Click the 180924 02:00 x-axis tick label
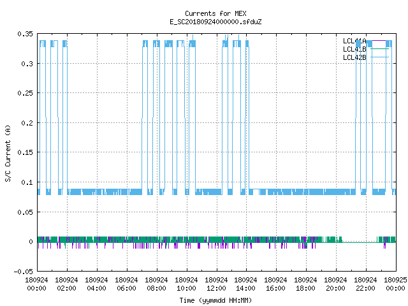 66,284
